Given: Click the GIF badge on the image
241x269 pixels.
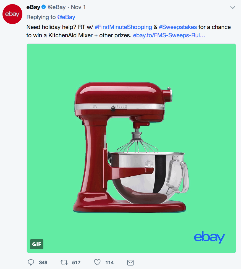Looking at the screenshot, I should pos(37,244).
